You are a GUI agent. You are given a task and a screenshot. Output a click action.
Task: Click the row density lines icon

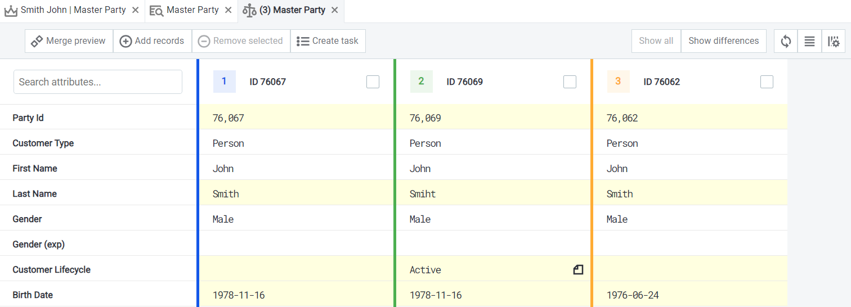(809, 41)
